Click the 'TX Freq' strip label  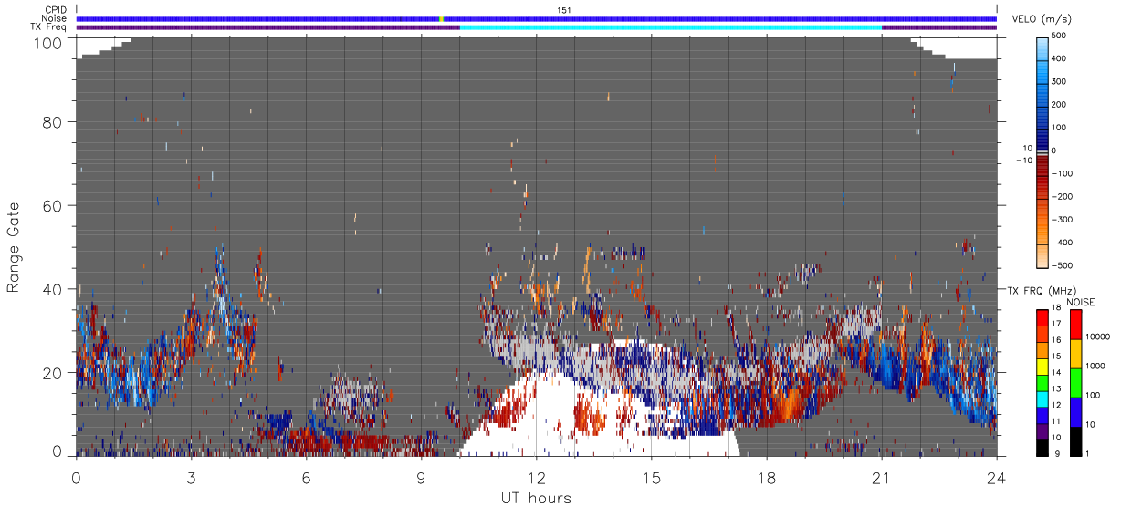click(x=48, y=27)
